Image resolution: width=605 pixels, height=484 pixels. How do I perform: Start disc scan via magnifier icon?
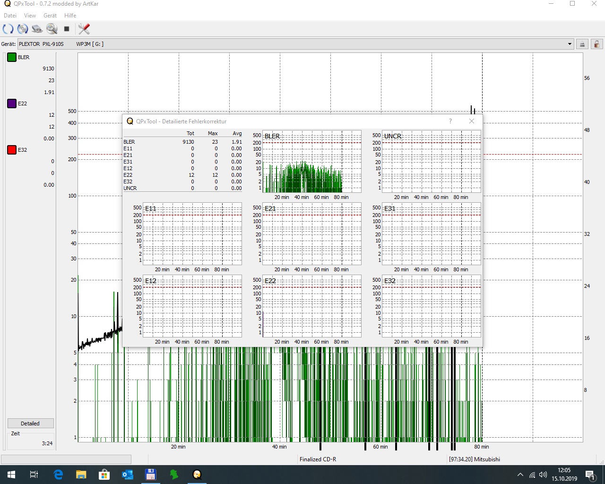pyautogui.click(x=52, y=29)
